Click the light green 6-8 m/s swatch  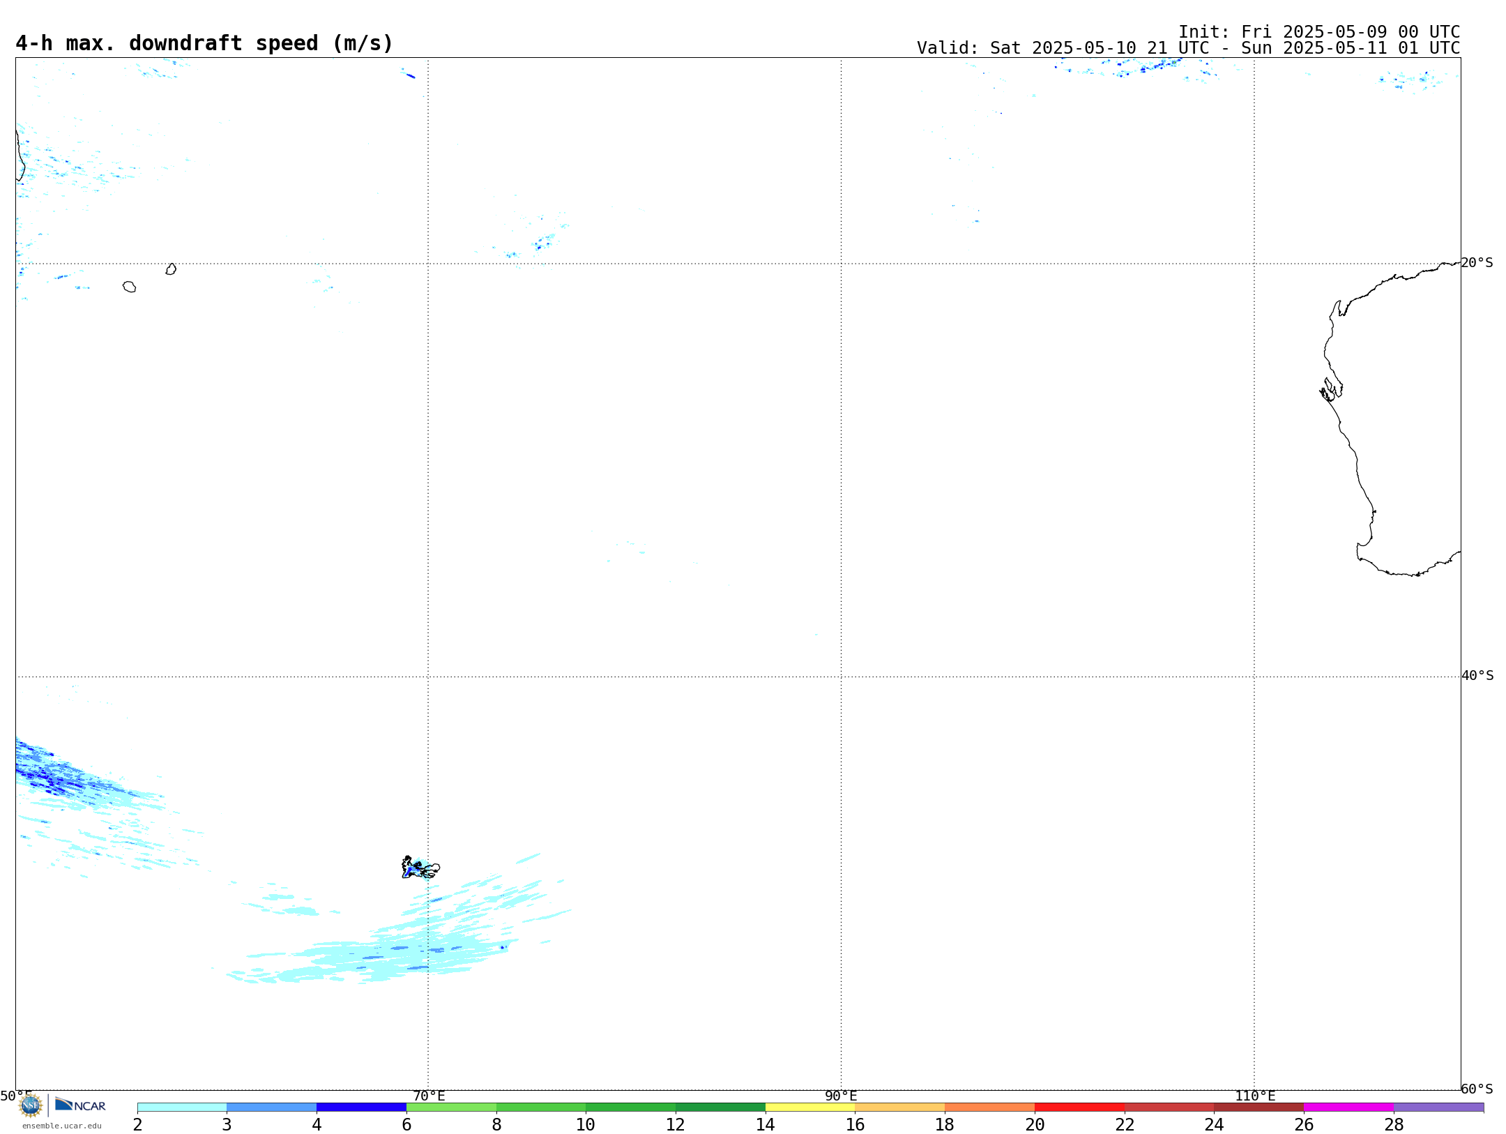click(451, 1107)
